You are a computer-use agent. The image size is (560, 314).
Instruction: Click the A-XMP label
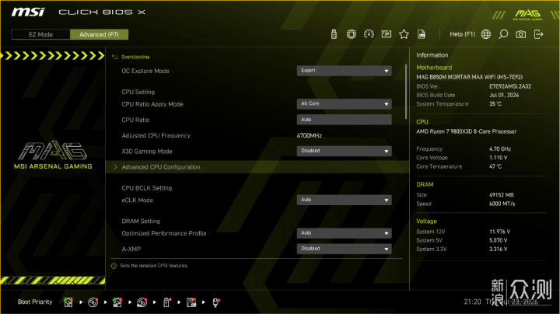click(x=131, y=249)
